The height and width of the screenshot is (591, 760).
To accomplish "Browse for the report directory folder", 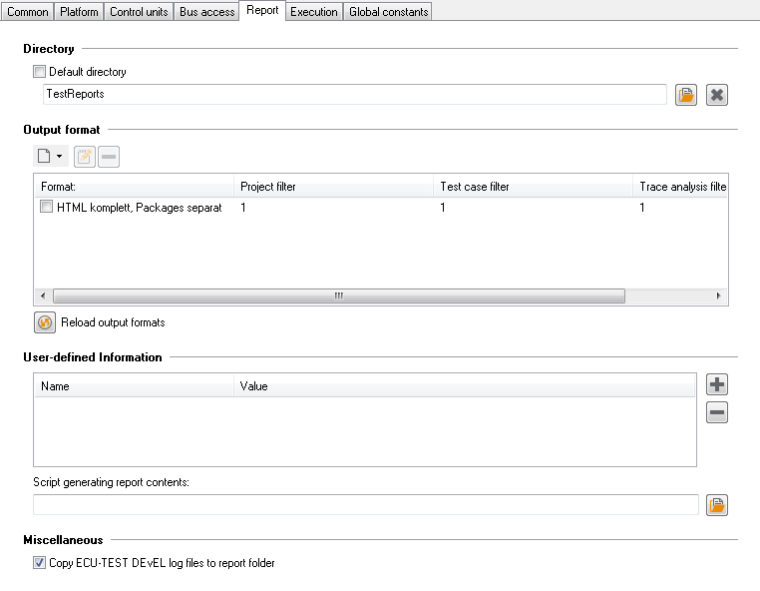I will click(686, 95).
